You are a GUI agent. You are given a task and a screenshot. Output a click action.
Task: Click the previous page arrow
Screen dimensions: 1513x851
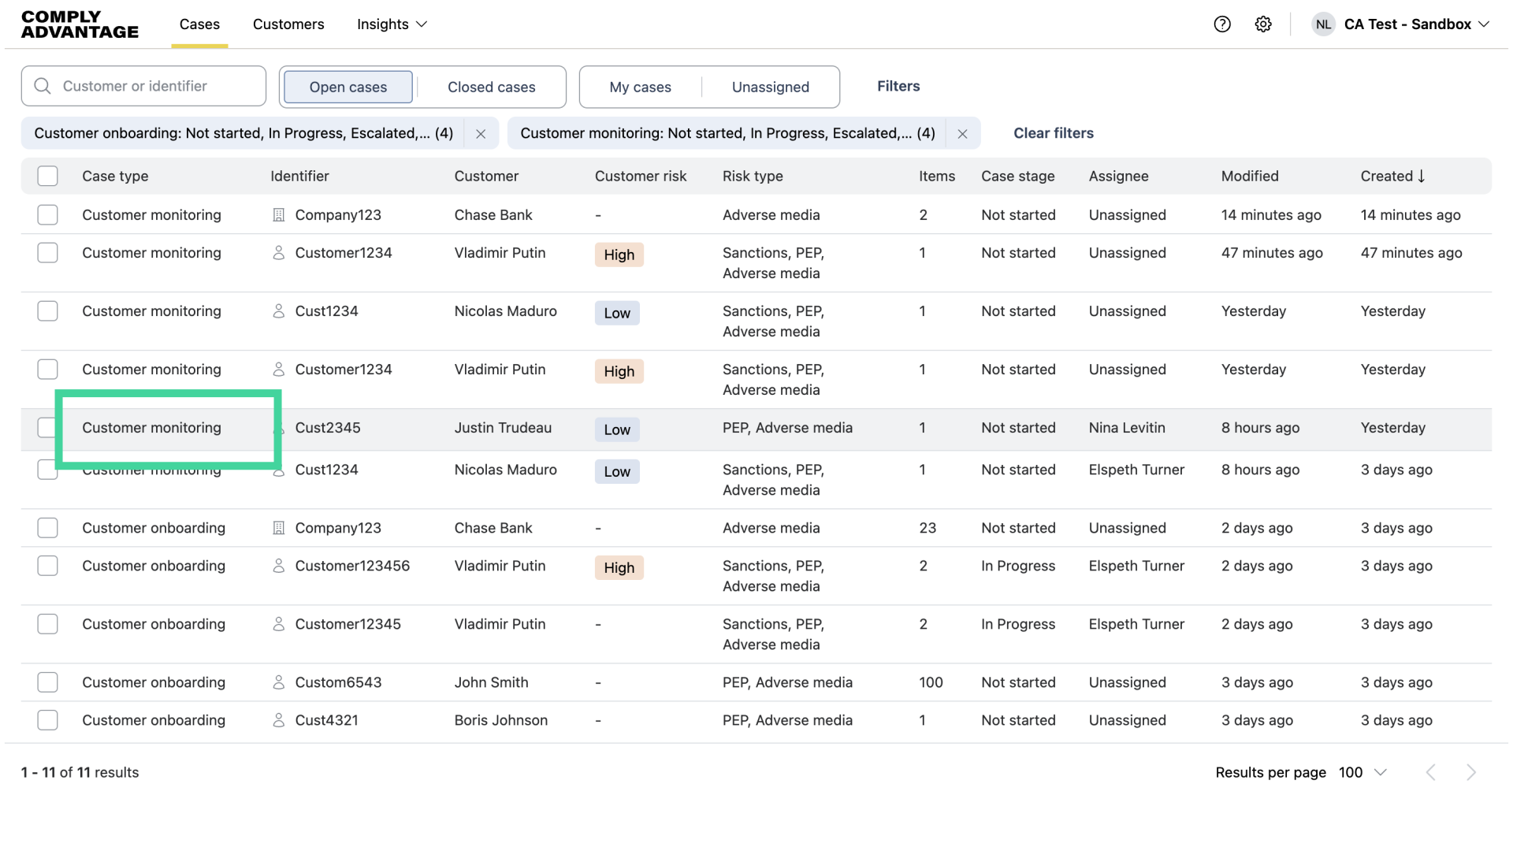[1431, 772]
